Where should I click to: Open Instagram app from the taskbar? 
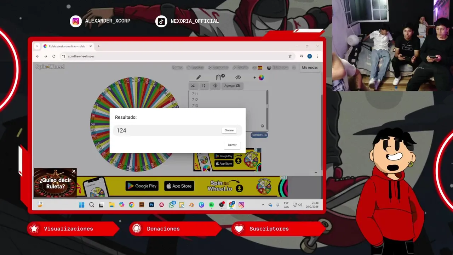click(241, 205)
